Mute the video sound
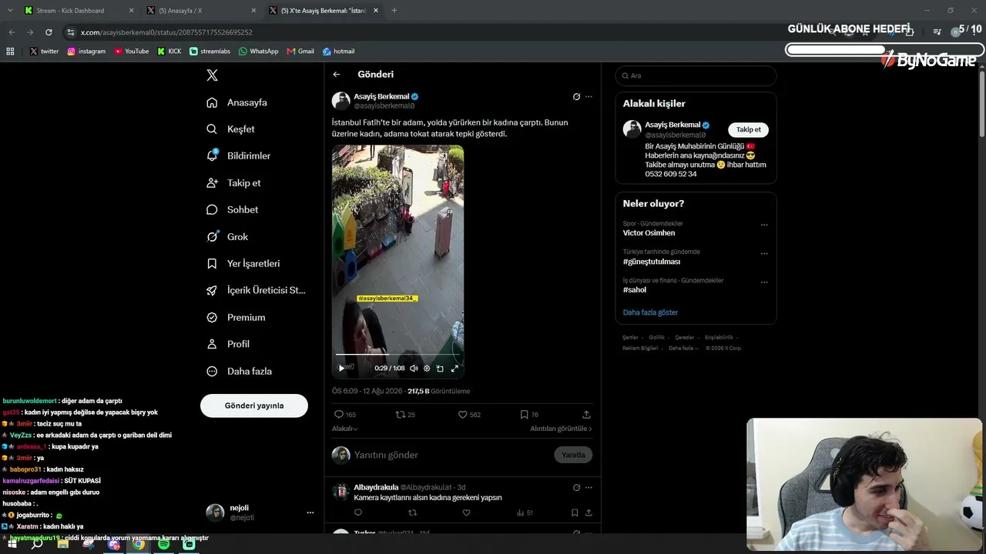986x554 pixels. [x=414, y=369]
